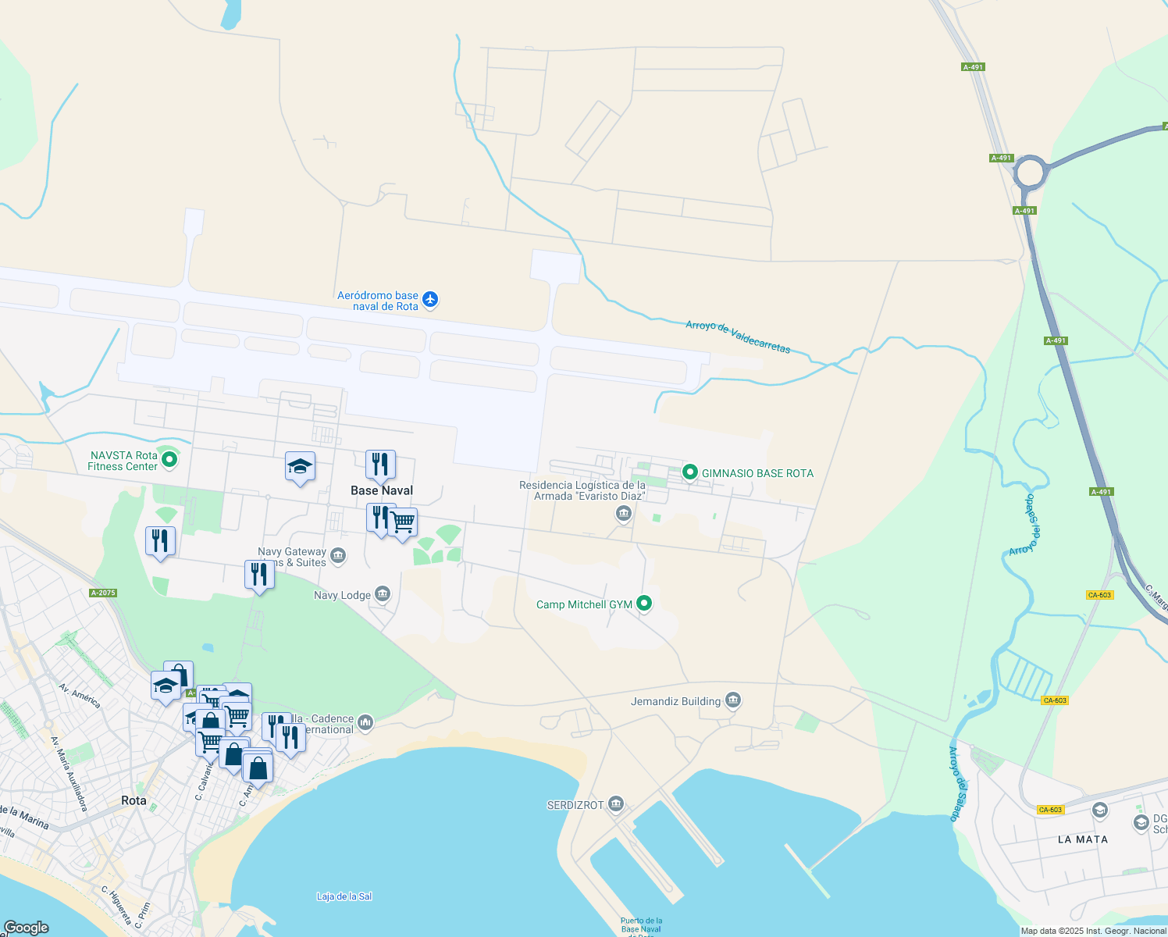Select the Residencia Logística de la Armada landmark icon
1168x937 pixels.
(623, 513)
